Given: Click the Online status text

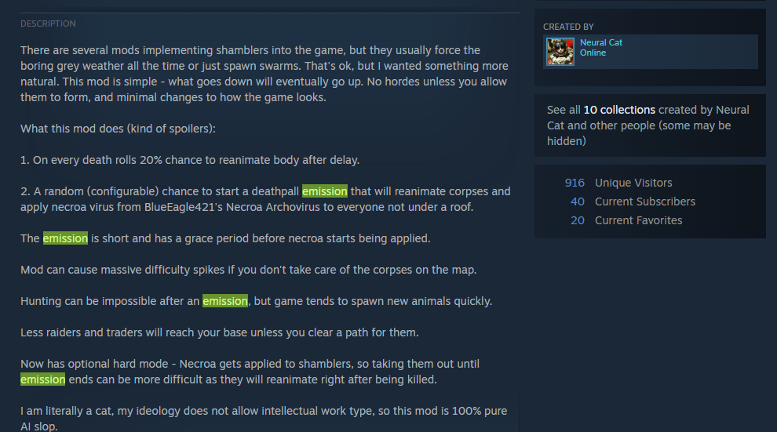Looking at the screenshot, I should (x=593, y=53).
